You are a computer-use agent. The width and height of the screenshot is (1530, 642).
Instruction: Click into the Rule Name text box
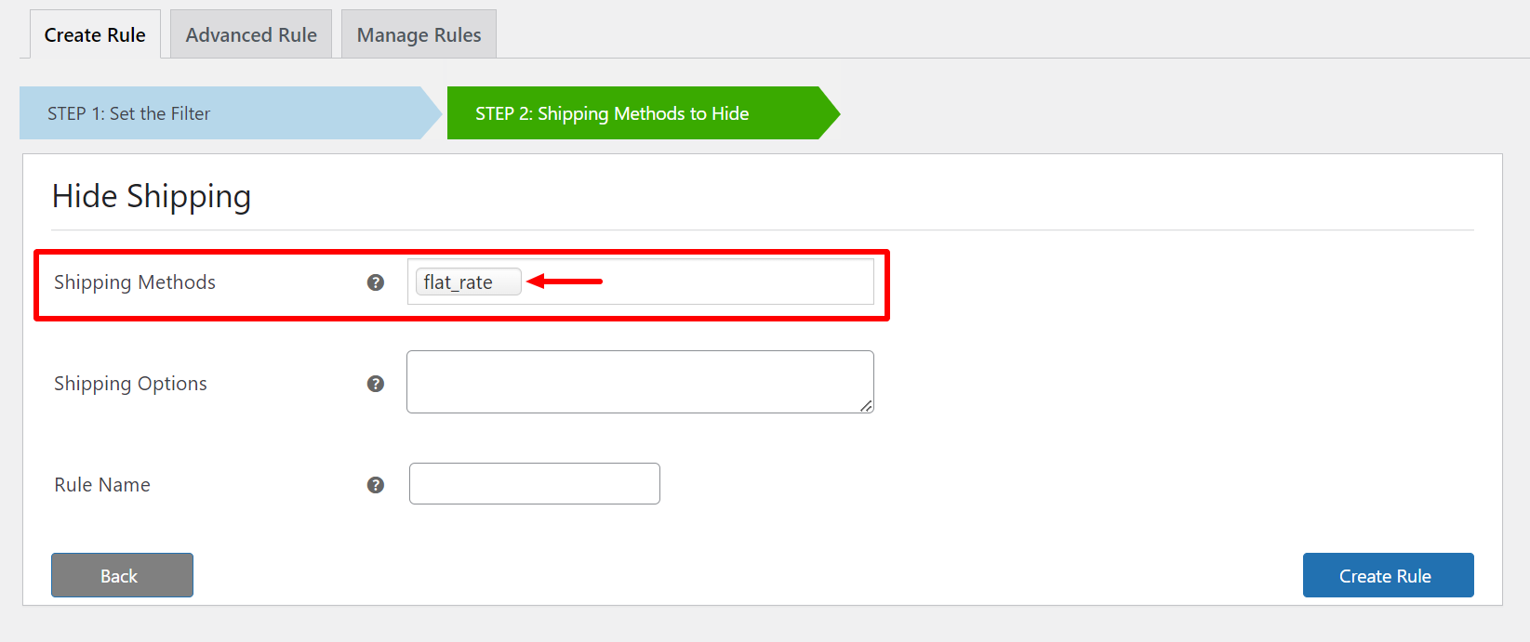[535, 484]
